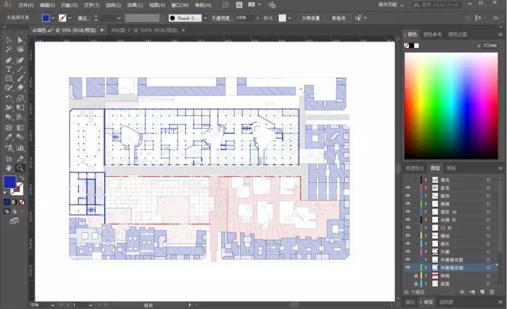Expand the 外楼填充细 layer
Viewport: 507px width, 309px height.
tap(426, 267)
